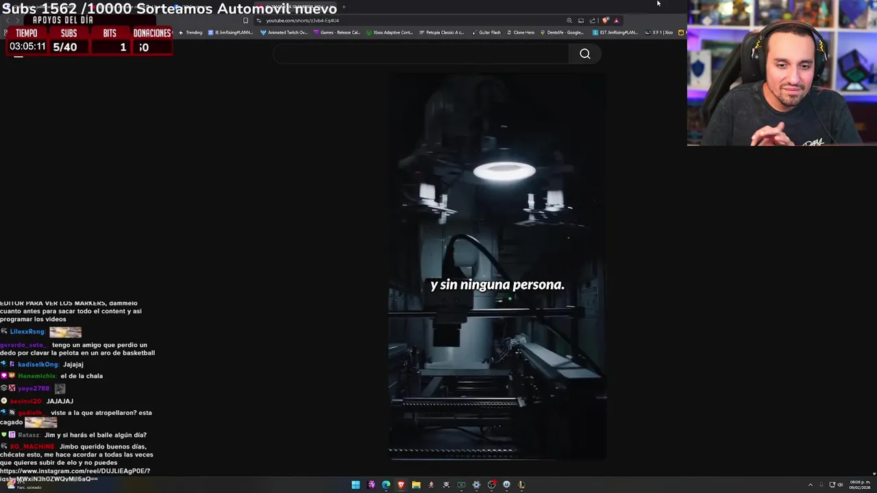This screenshot has width=877, height=493.
Task: Click the browser address bar URL
Action: 302,21
